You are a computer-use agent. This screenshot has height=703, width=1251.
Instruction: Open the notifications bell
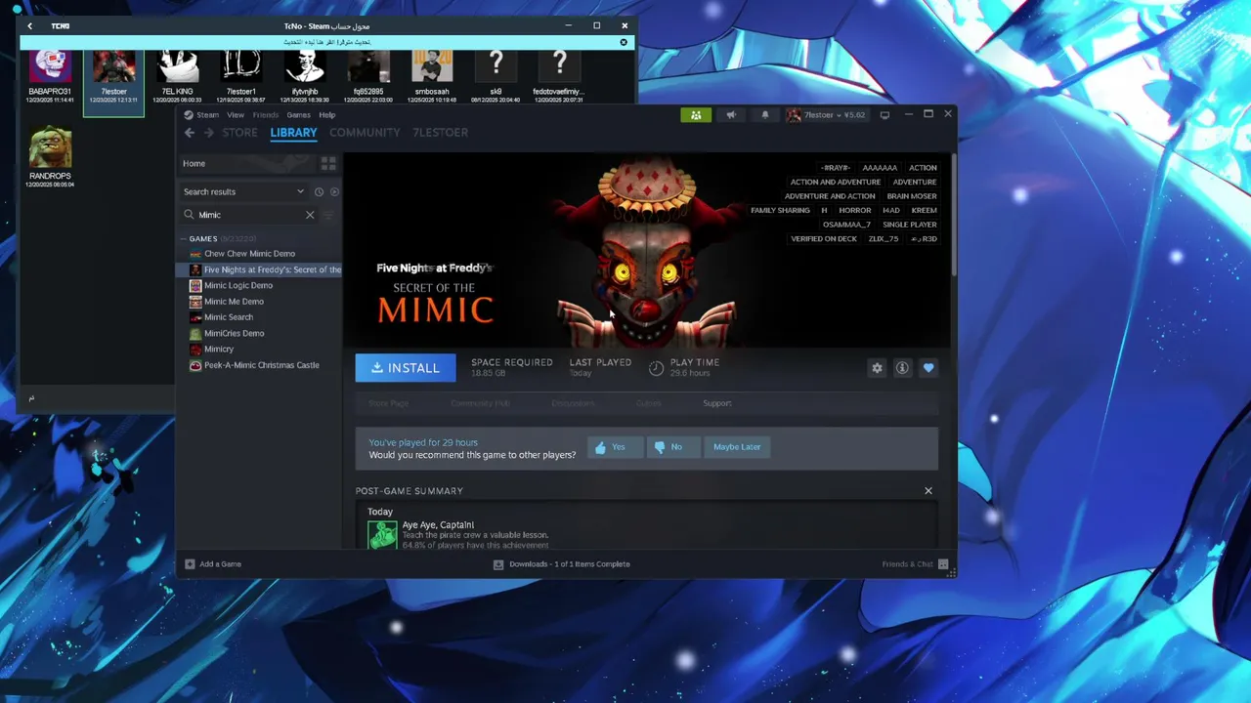tap(765, 115)
